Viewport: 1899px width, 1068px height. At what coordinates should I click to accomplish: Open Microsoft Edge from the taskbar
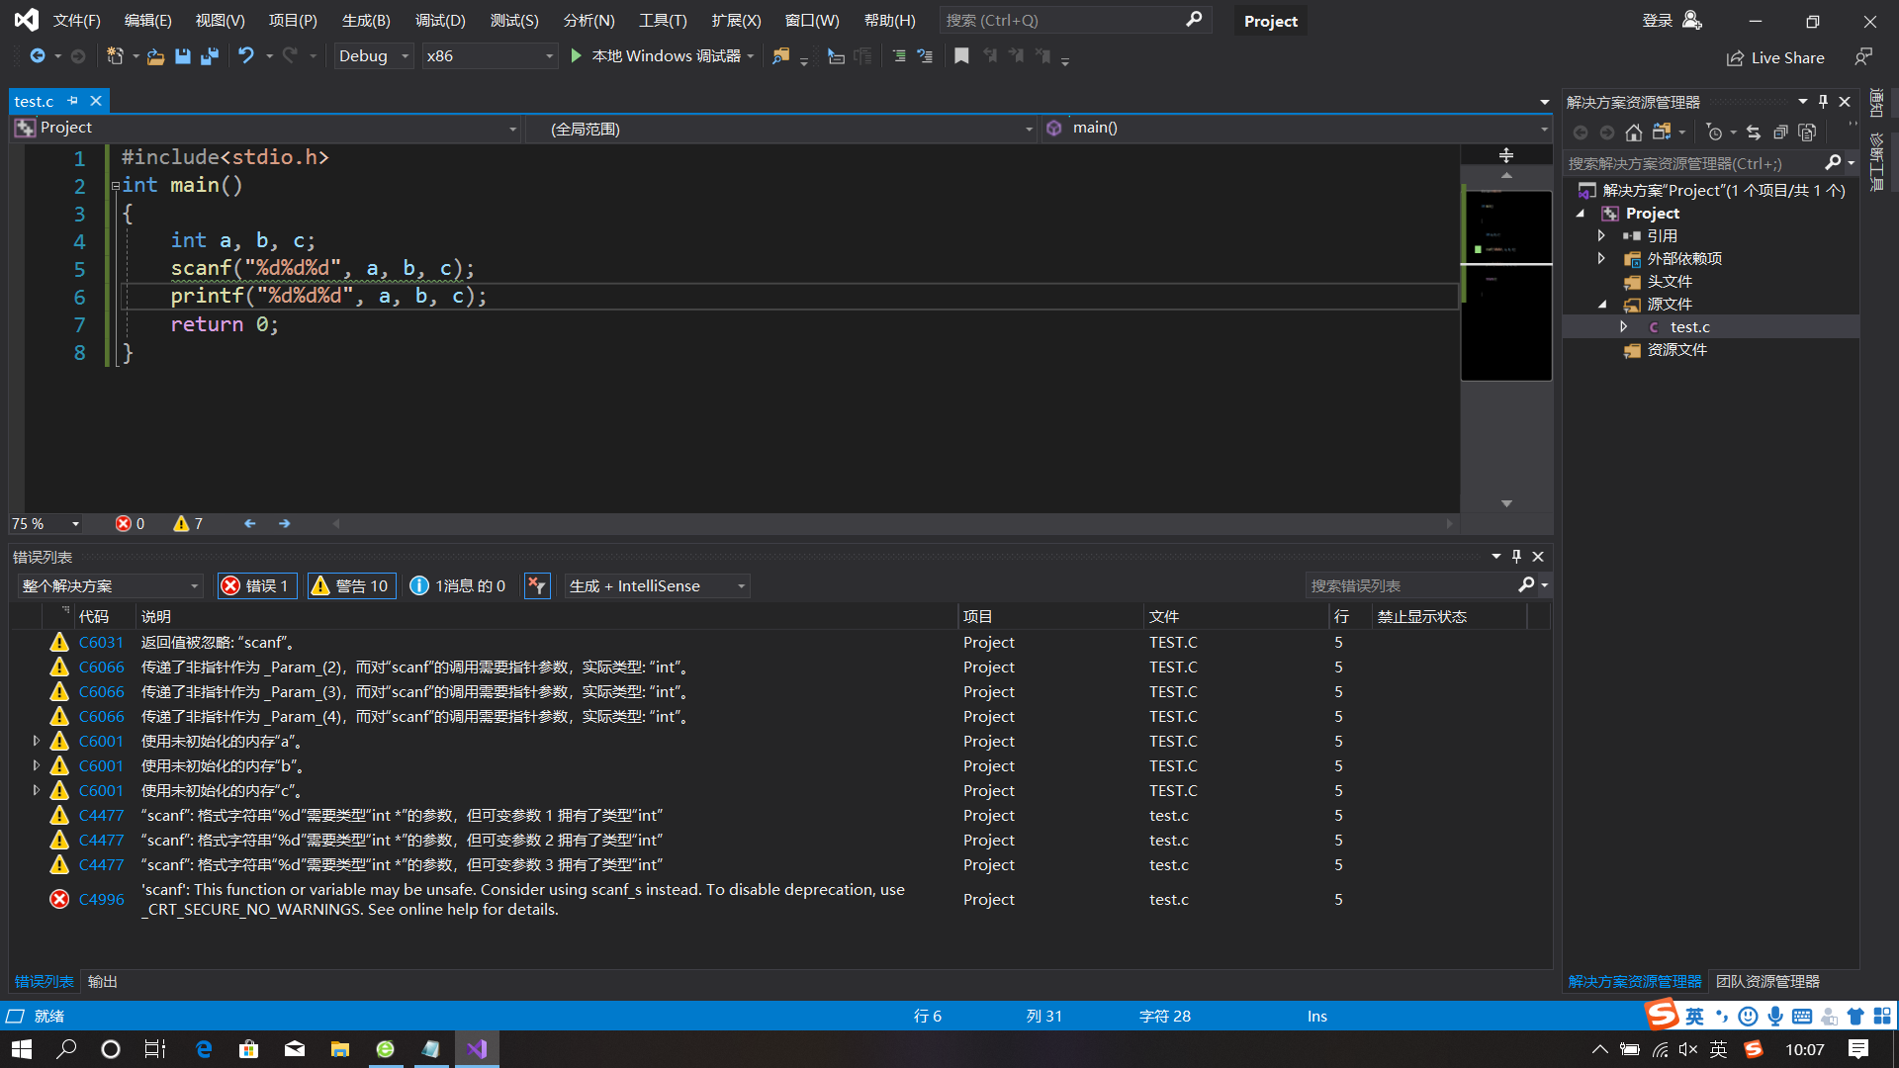coord(204,1049)
